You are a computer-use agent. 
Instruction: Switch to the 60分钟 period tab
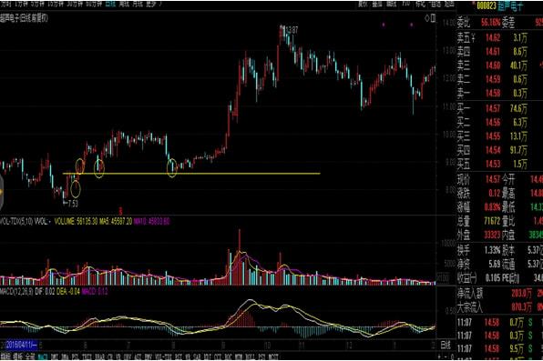94,4
